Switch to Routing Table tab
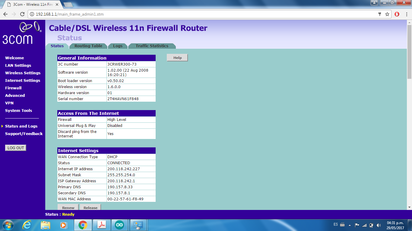The height and width of the screenshot is (231, 412). pos(88,46)
